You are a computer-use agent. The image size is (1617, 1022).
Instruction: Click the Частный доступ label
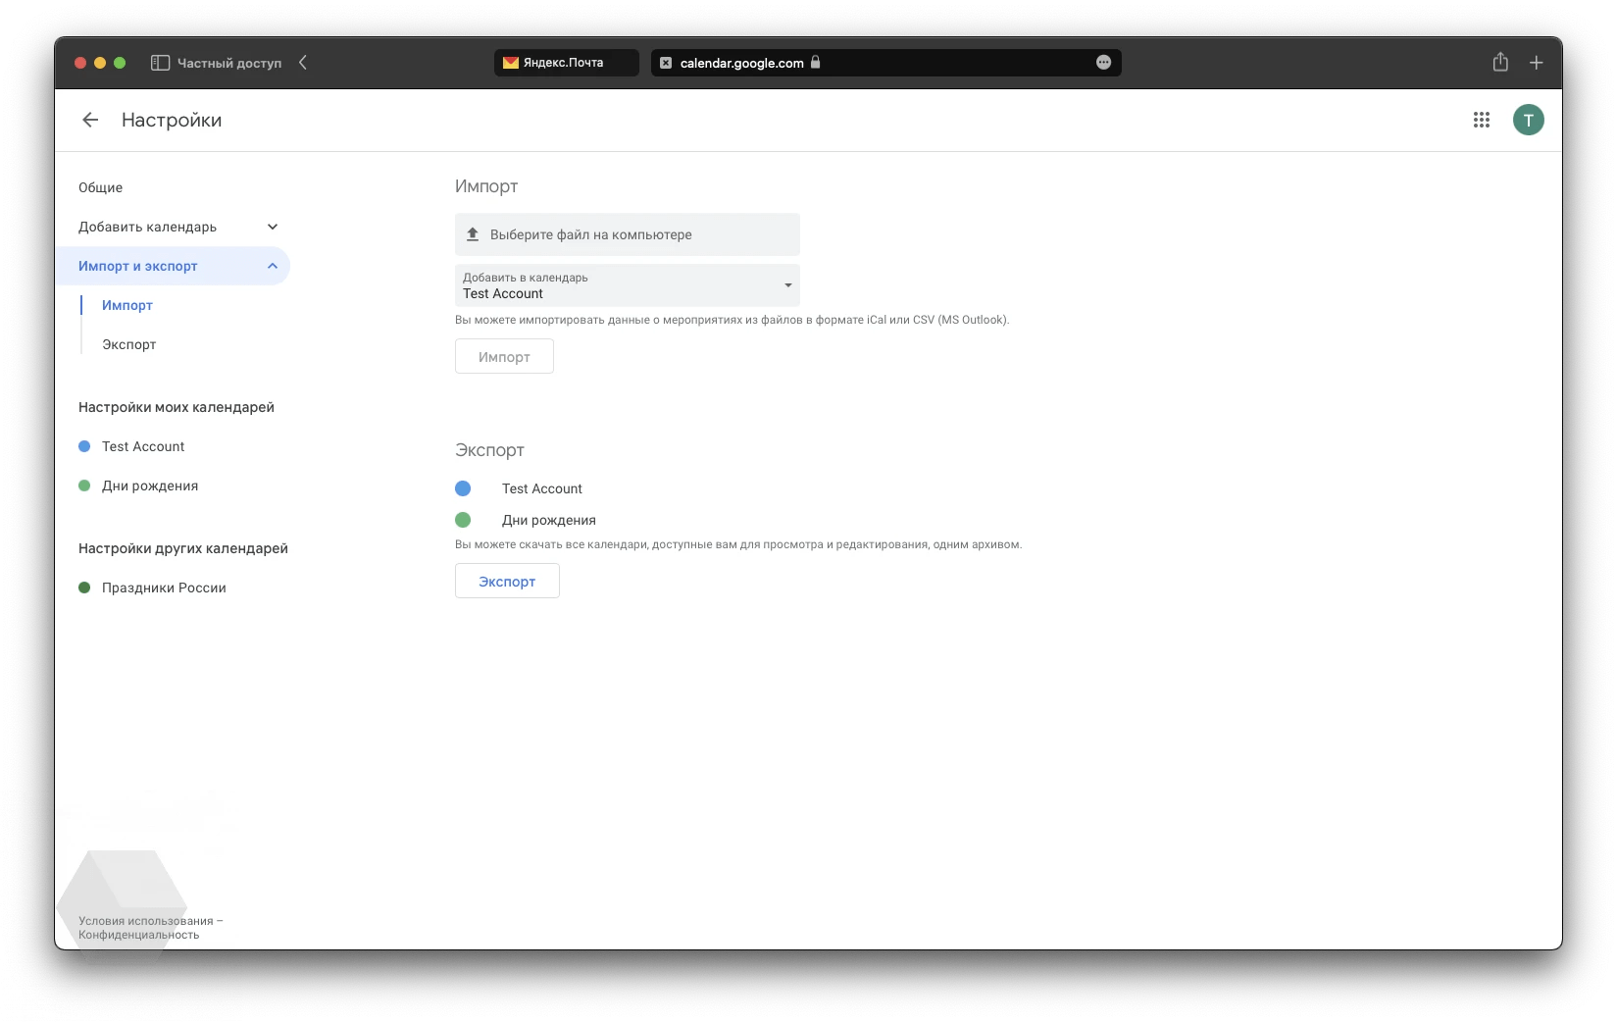tap(229, 63)
